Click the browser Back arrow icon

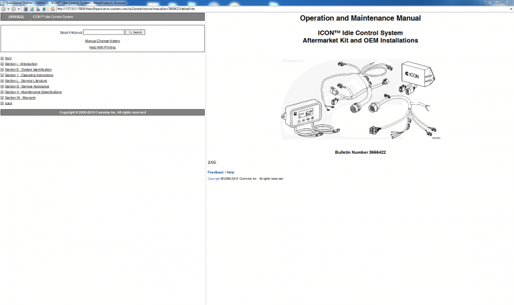click(x=3, y=9)
